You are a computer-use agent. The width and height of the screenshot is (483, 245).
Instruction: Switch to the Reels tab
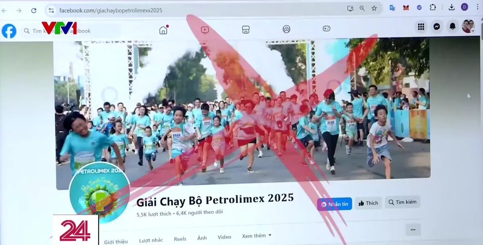[x=180, y=239]
